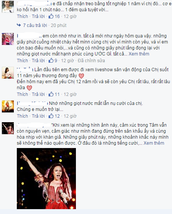Open avatar of liveshow sân vận động commenter
Image resolution: width=172 pixels, height=214 pixels.
point(8,73)
